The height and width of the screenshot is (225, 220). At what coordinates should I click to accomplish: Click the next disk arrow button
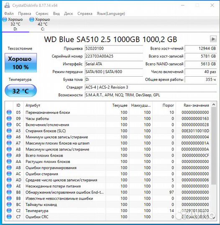pyautogui.click(x=213, y=39)
